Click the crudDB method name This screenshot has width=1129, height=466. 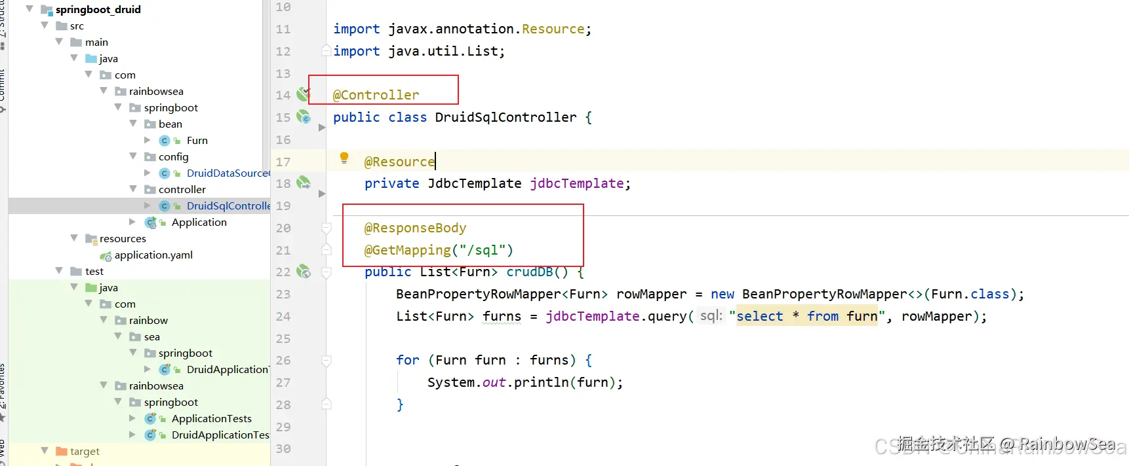click(530, 272)
